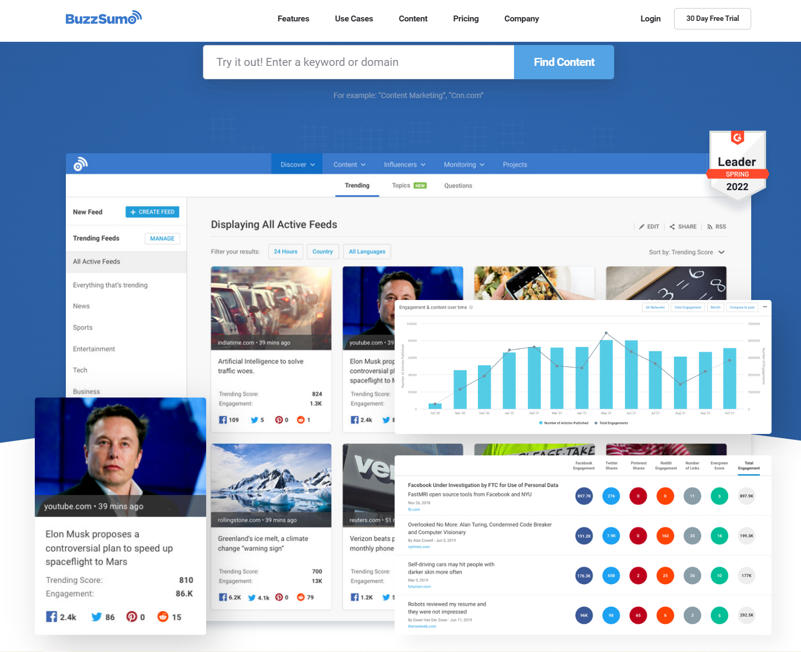Click Twitter icon on the AI traffic card
The image size is (801, 652).
click(x=254, y=420)
